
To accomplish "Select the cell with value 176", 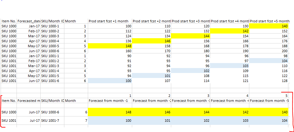I will coord(269,41).
